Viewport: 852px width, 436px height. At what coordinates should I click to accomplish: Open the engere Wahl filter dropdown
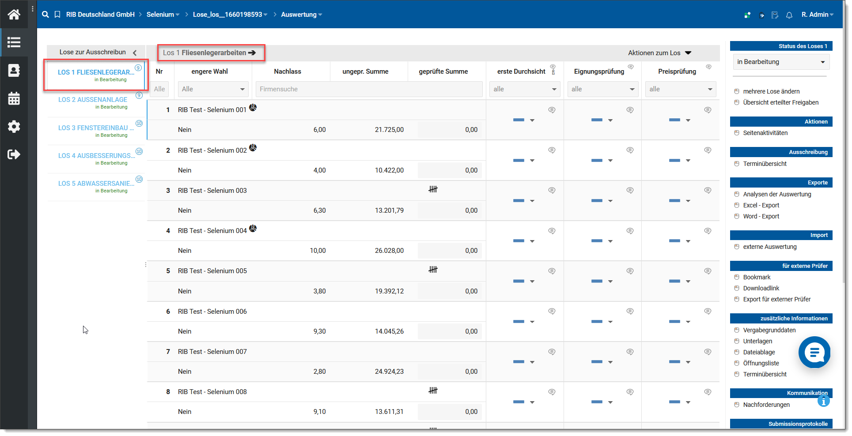(213, 89)
